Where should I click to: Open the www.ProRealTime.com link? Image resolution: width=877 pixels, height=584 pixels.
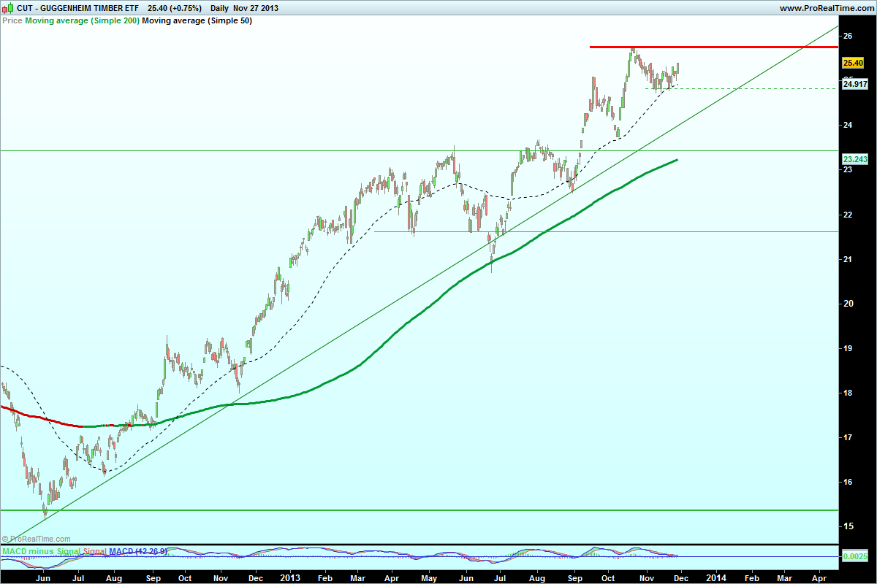click(x=827, y=8)
